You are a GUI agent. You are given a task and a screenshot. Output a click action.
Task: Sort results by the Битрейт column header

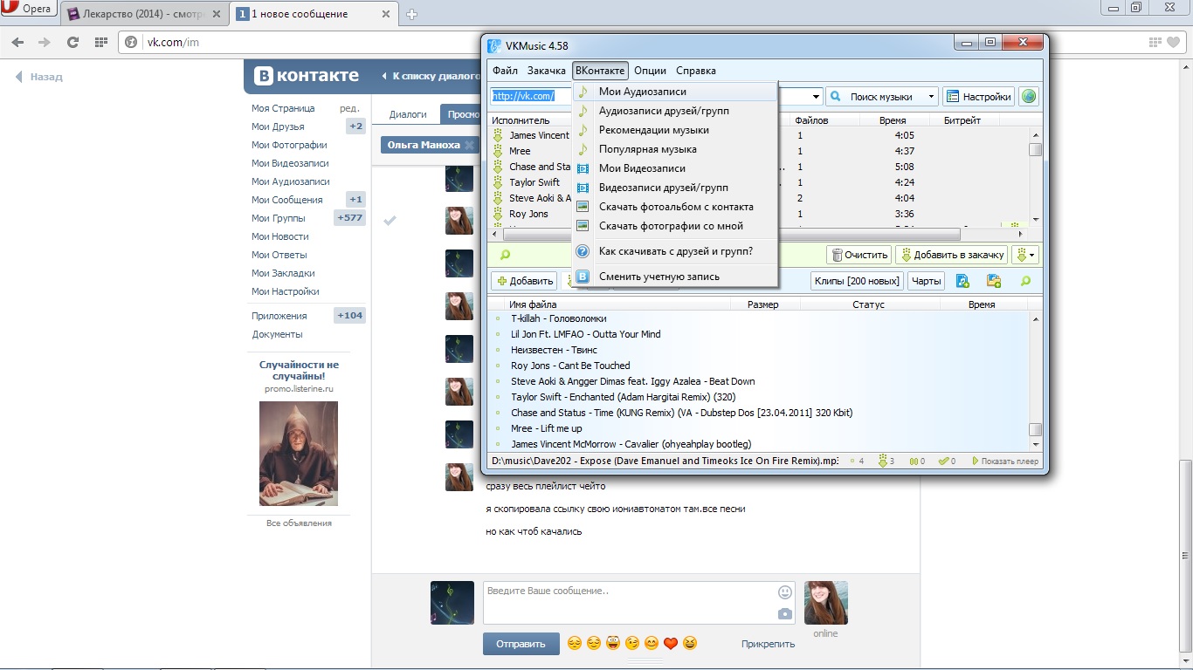click(962, 120)
